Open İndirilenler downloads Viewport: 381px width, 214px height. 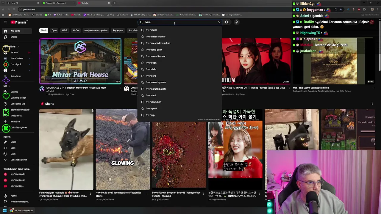click(x=17, y=122)
